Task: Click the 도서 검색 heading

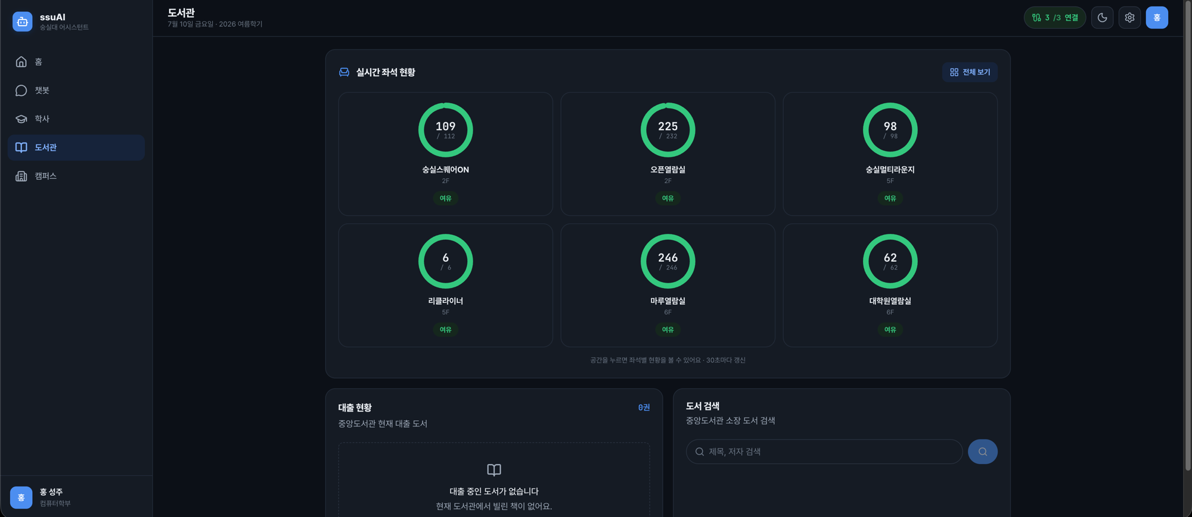Action: tap(702, 406)
